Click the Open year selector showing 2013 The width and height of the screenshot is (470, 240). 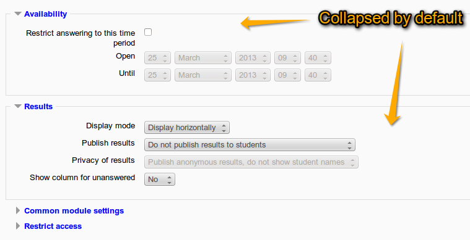coord(253,58)
